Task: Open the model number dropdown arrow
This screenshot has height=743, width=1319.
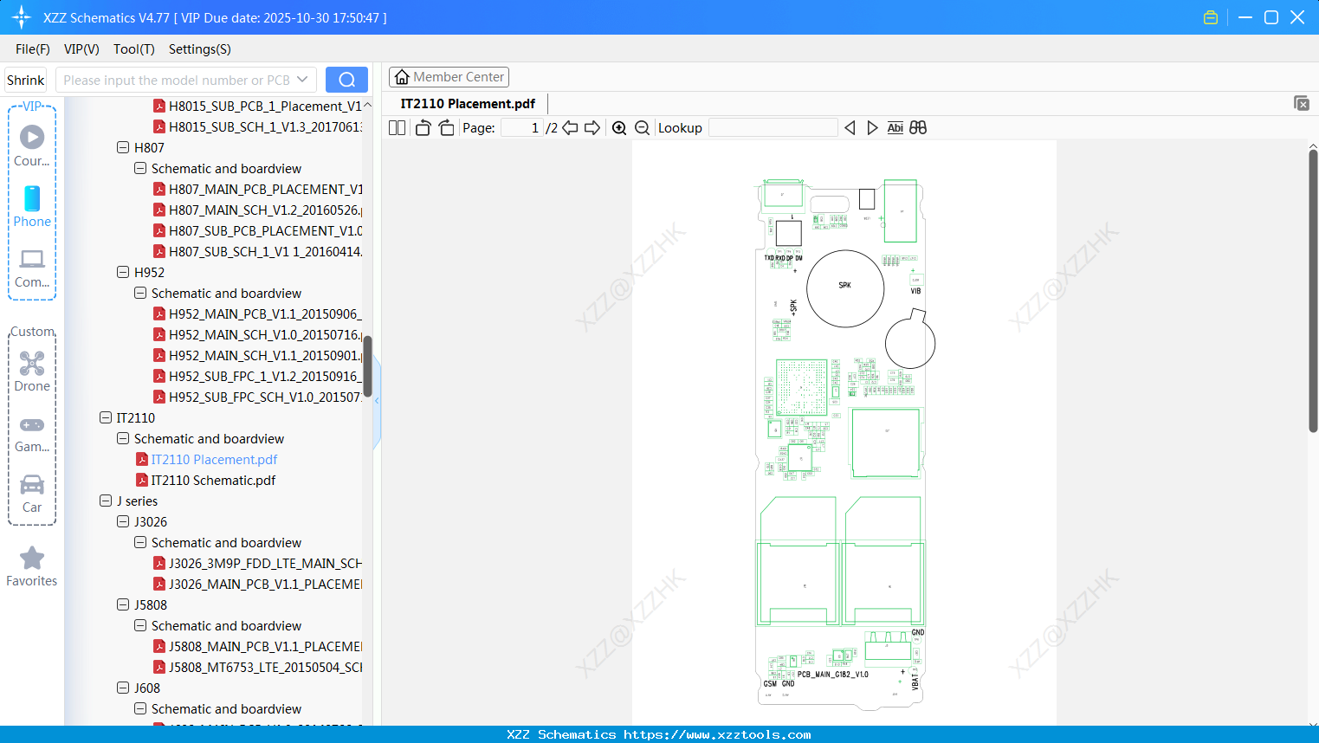Action: tap(303, 79)
